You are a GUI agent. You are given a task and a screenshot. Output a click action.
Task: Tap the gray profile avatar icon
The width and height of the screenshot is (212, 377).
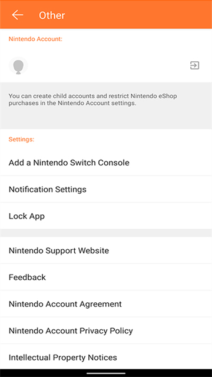(18, 65)
